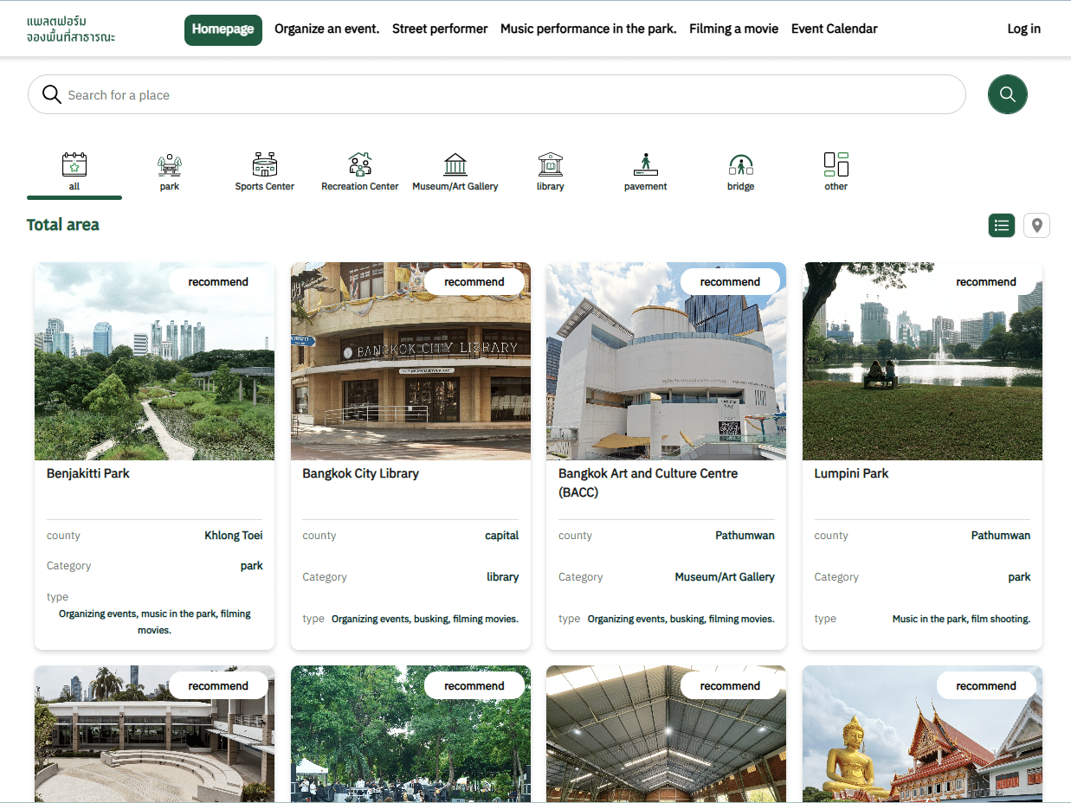Open the amphitheater photo card in second row
Viewport: 1071px width, 803px height.
tap(154, 734)
